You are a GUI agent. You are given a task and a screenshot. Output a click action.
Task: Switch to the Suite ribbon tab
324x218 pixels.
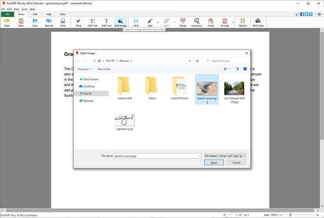pyautogui.click(x=63, y=14)
